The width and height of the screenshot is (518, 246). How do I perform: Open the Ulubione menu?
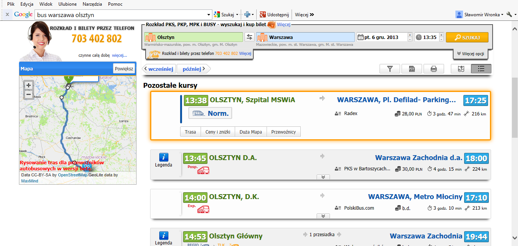67,4
